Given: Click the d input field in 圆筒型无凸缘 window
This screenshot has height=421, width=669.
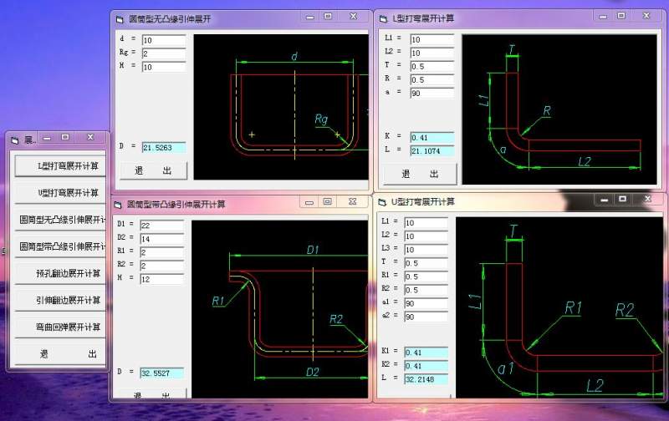Looking at the screenshot, I should (x=164, y=40).
